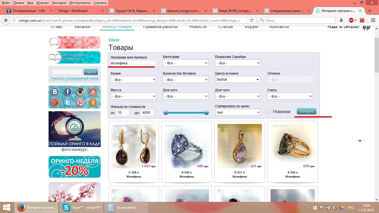Click Интересно почитать banner
This screenshot has height=213, width=379.
pos(75,57)
